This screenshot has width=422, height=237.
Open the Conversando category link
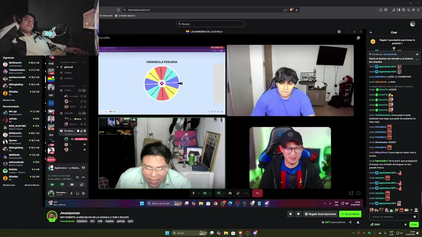[67, 221]
